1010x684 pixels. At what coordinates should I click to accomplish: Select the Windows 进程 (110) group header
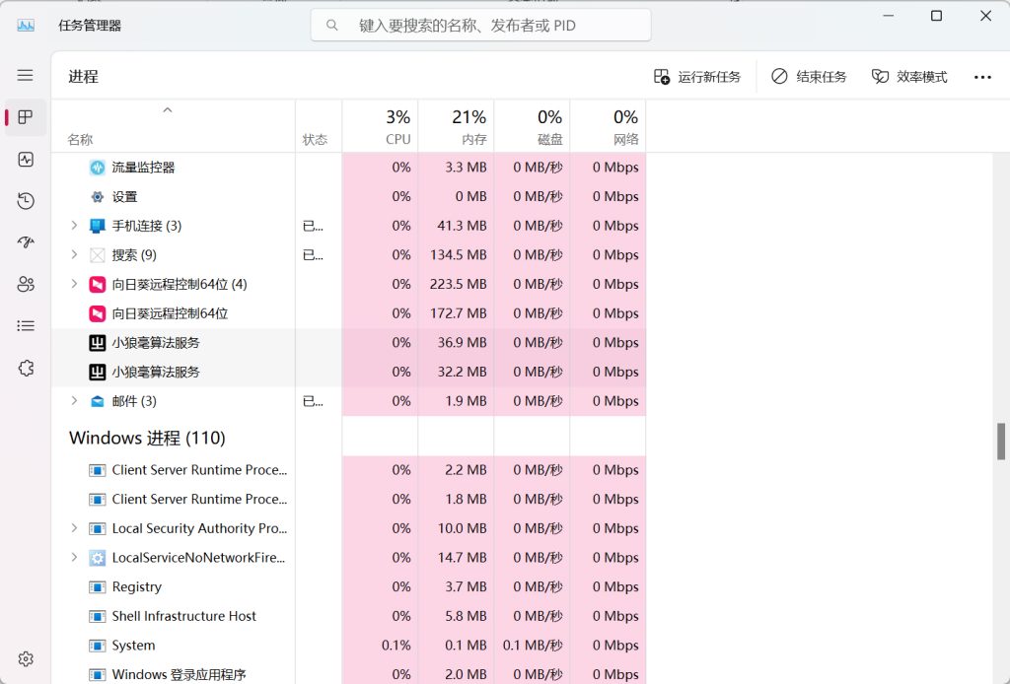tap(147, 439)
